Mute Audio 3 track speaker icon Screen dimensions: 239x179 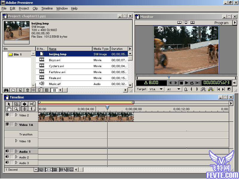7,162
